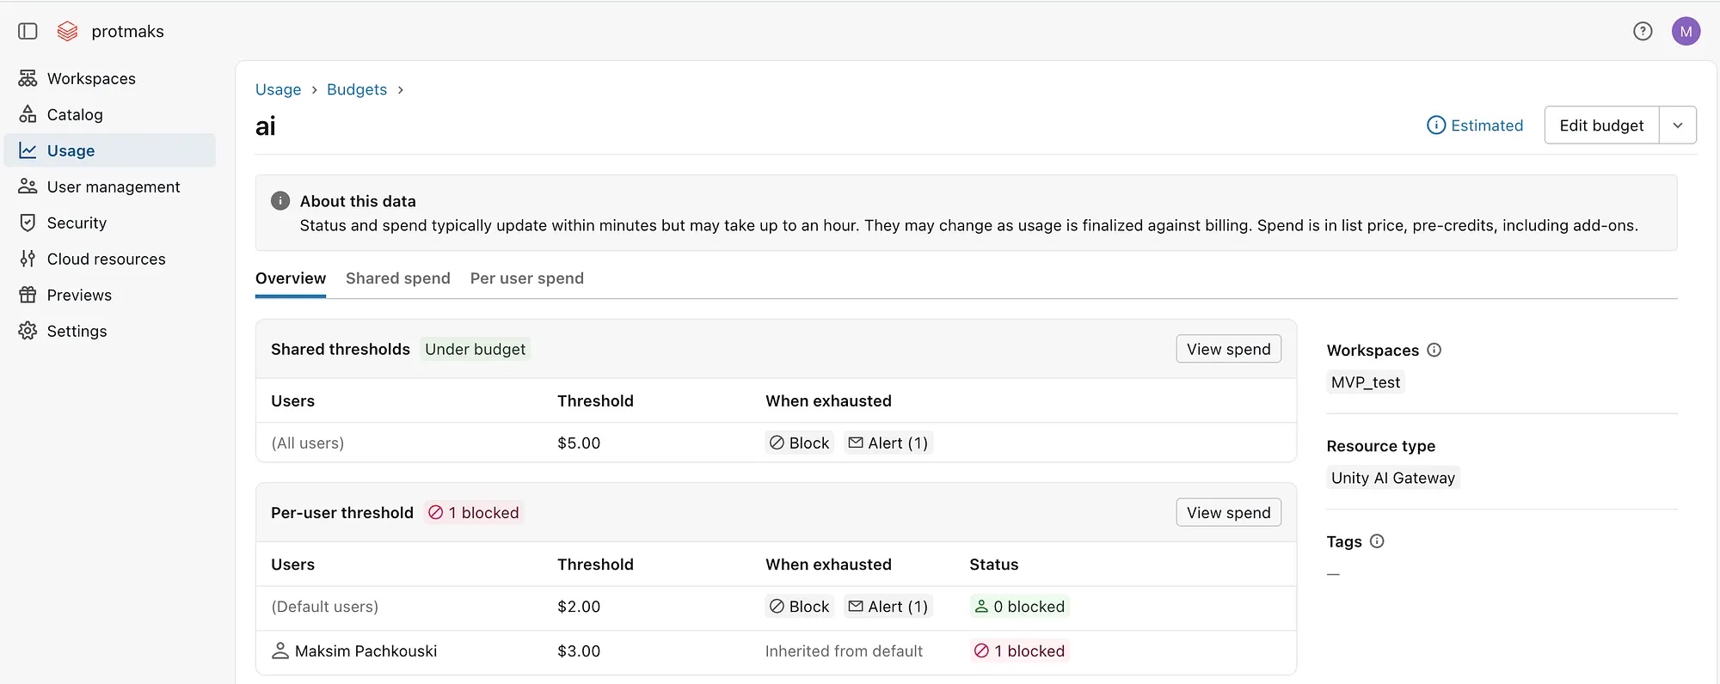Click the Databricks logo icon
Screen dimensions: 1720x684
coord(67,31)
